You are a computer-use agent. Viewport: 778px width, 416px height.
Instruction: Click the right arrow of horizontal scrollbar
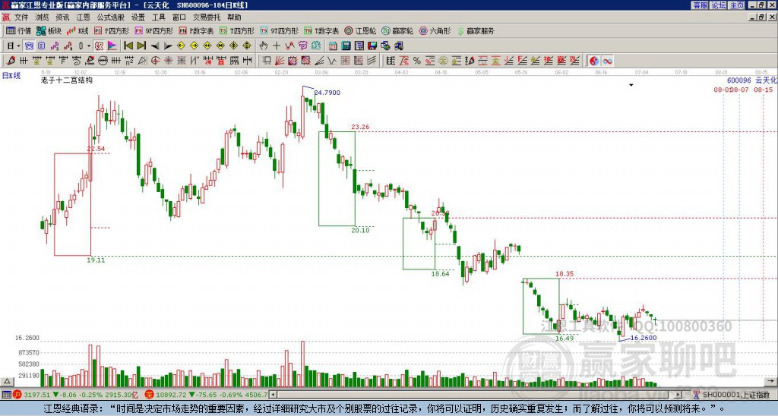[x=678, y=395]
